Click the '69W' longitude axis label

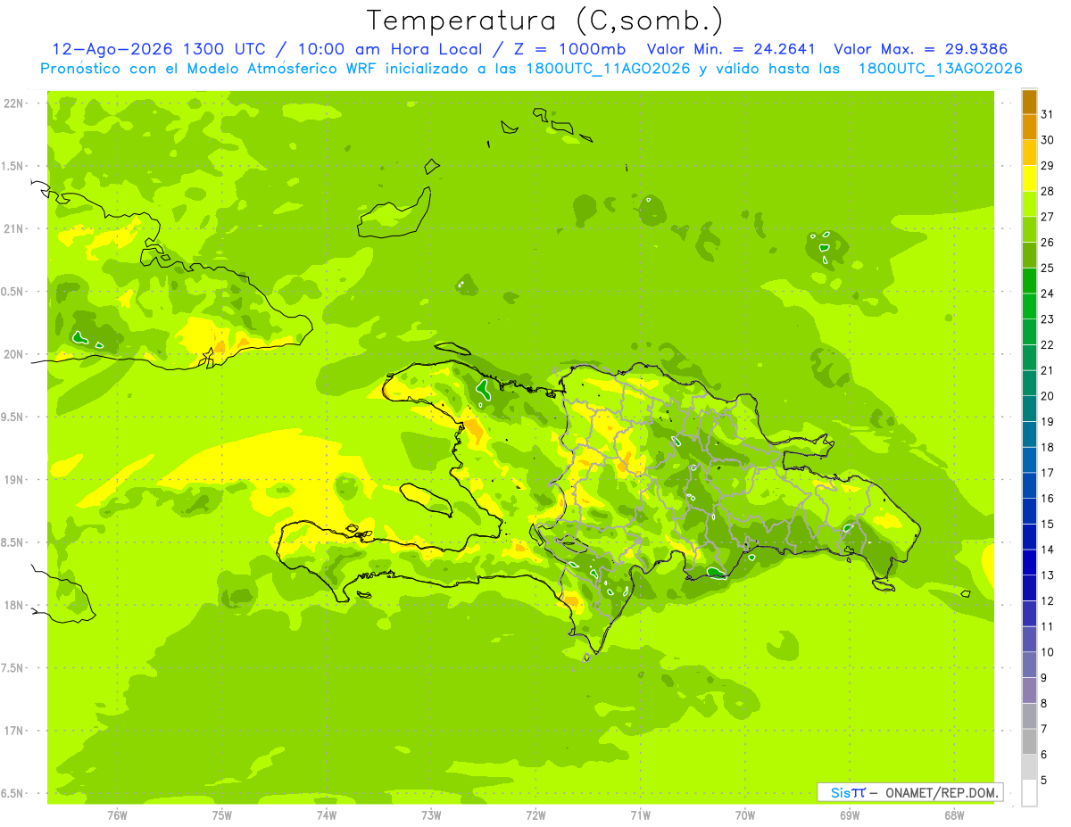pos(850,815)
